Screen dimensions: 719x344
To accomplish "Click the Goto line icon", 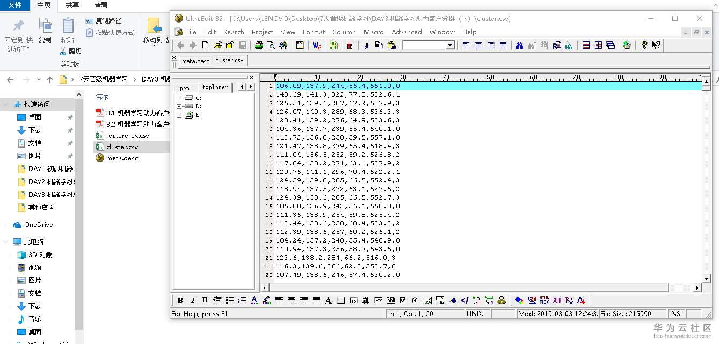I will (x=569, y=45).
